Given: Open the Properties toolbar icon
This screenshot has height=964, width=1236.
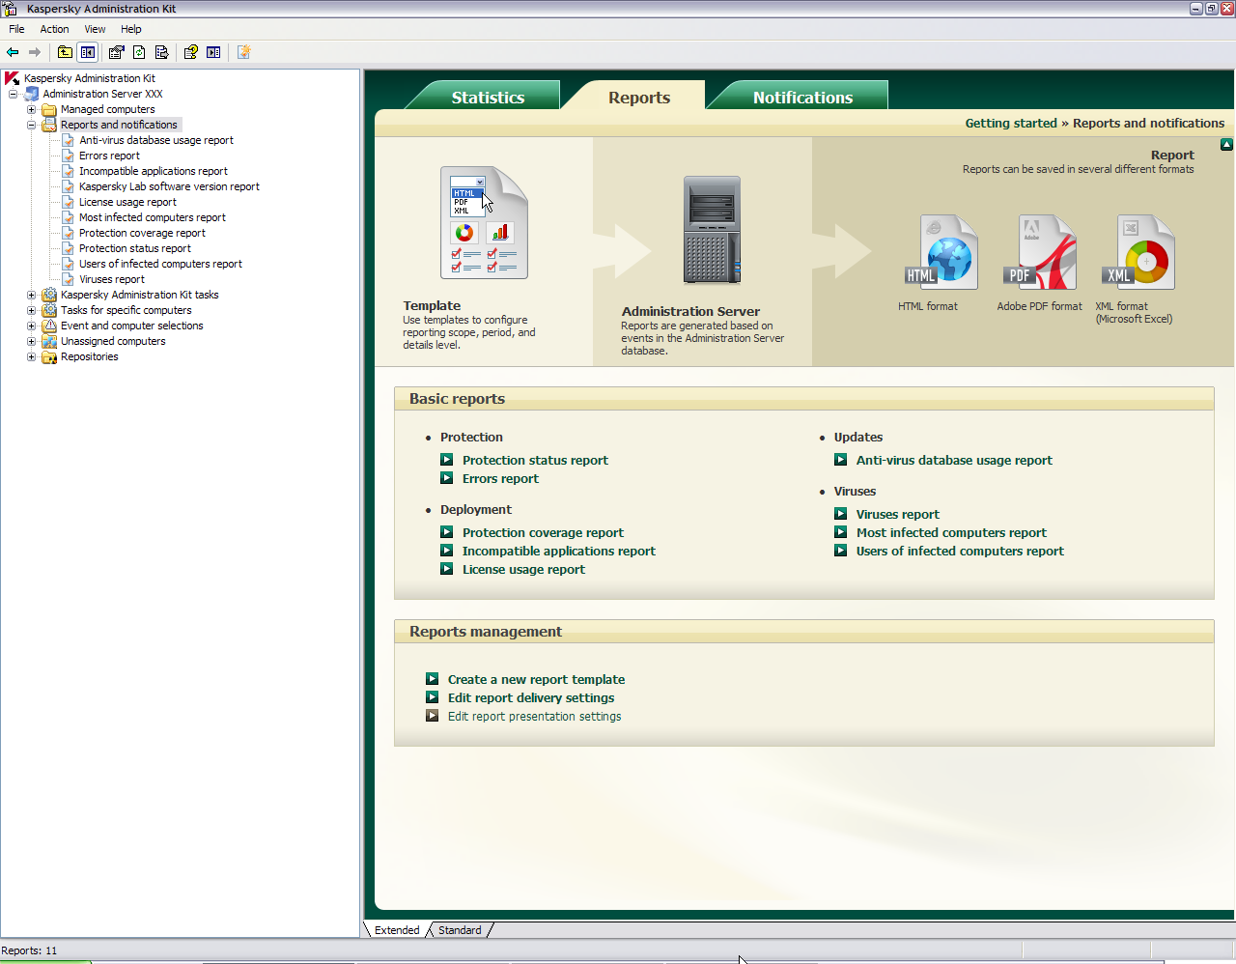Looking at the screenshot, I should [117, 52].
